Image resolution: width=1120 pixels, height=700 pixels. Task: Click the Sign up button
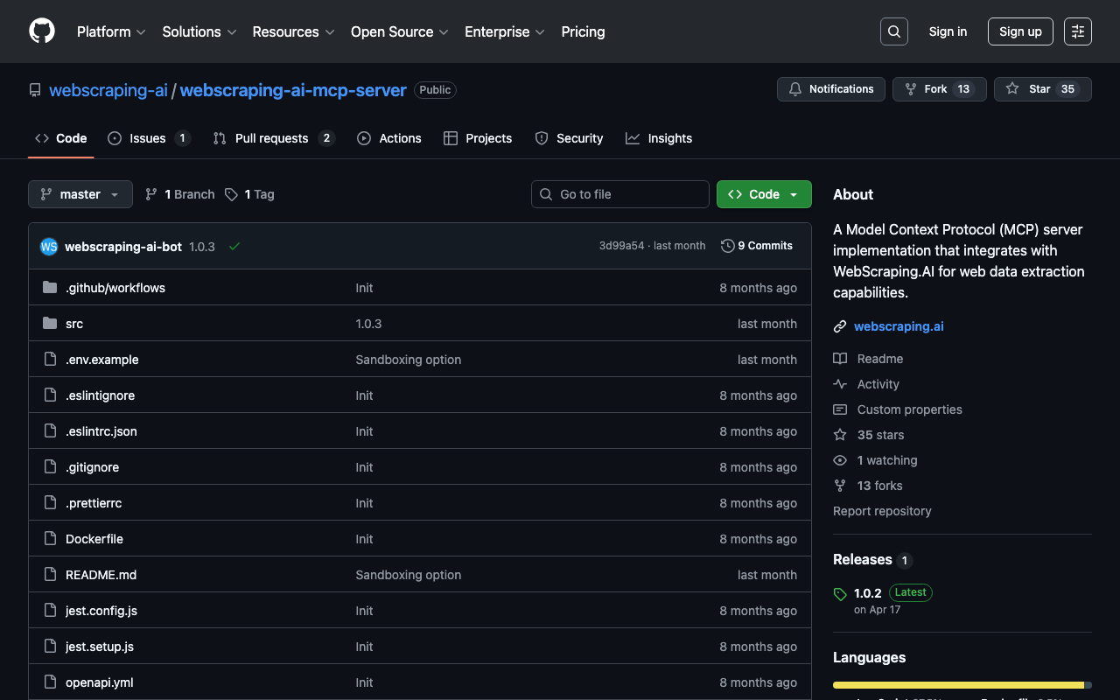coord(1020,31)
